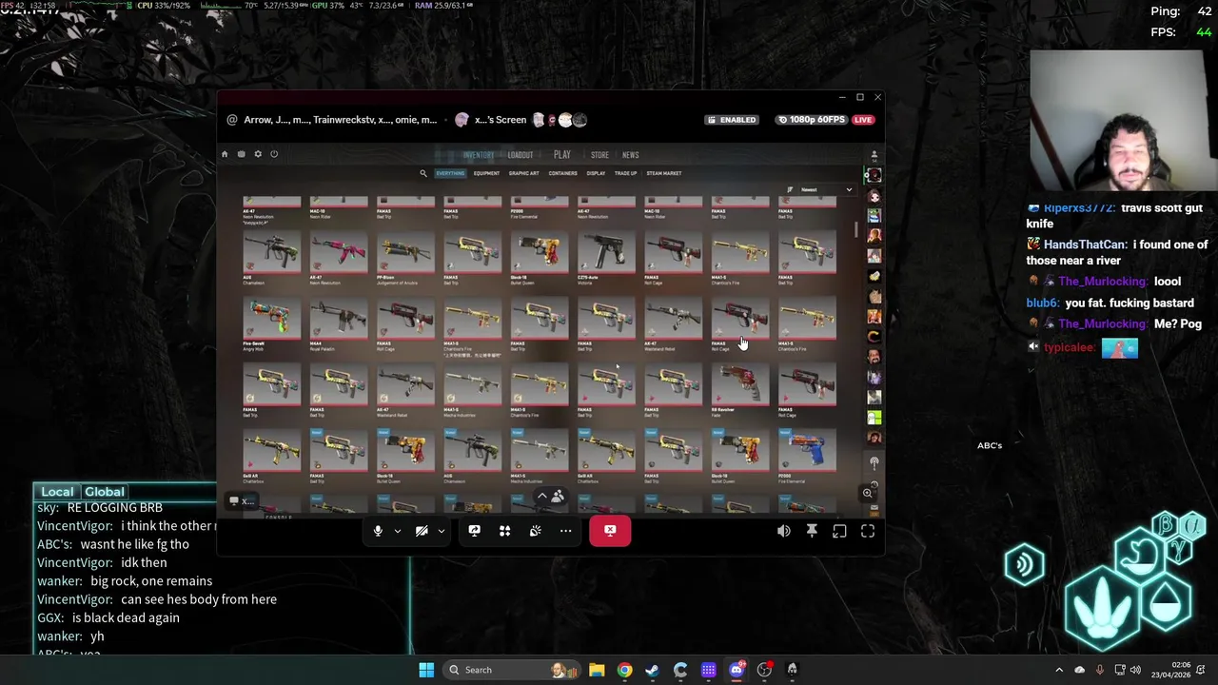
Task: Click the pink AK-47 Neon Revolution thumbnail
Action: (339, 251)
